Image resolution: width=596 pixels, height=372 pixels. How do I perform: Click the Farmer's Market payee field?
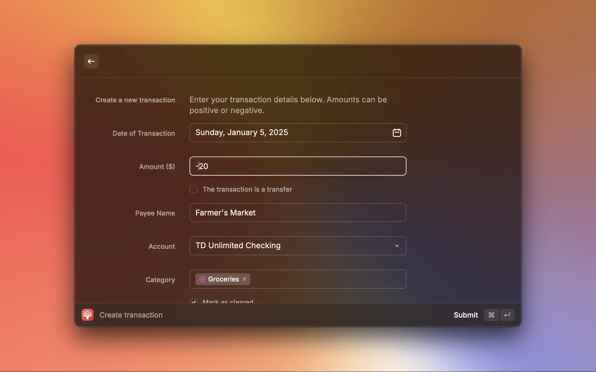tap(298, 212)
